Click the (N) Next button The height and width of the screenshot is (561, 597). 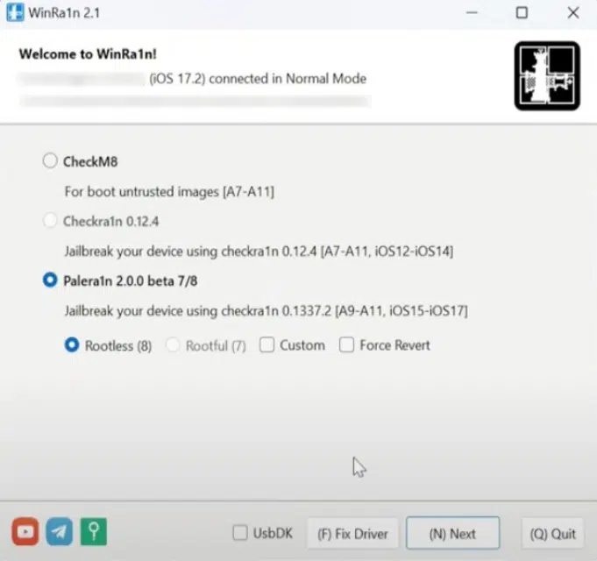coord(452,533)
